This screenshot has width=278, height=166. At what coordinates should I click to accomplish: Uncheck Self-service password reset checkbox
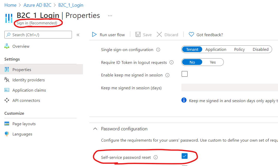pyautogui.click(x=184, y=156)
